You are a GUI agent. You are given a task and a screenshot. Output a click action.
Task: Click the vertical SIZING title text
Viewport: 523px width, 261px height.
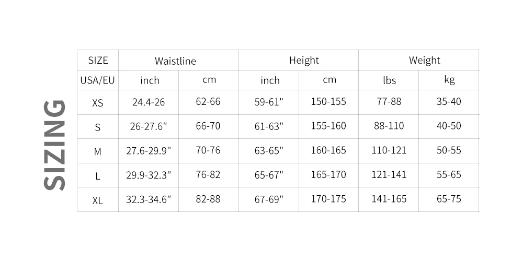point(54,145)
